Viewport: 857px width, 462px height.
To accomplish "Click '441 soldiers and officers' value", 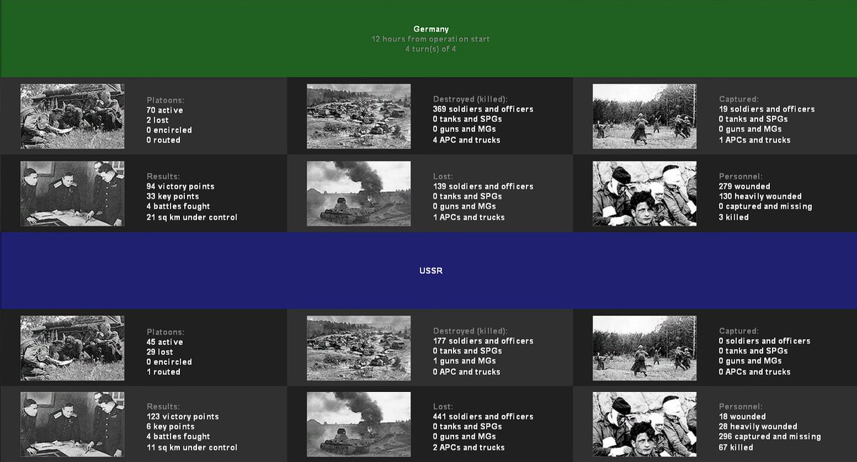I will click(483, 416).
